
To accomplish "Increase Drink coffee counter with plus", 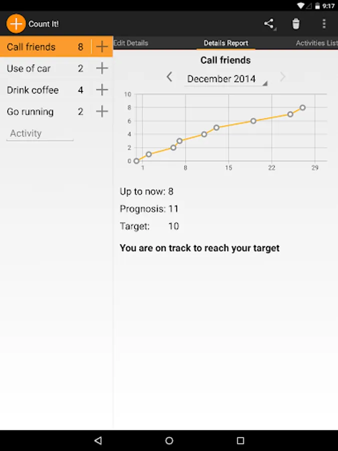I will [x=102, y=90].
